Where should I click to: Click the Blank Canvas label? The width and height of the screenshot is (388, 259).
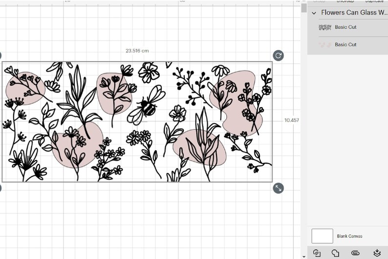349,236
